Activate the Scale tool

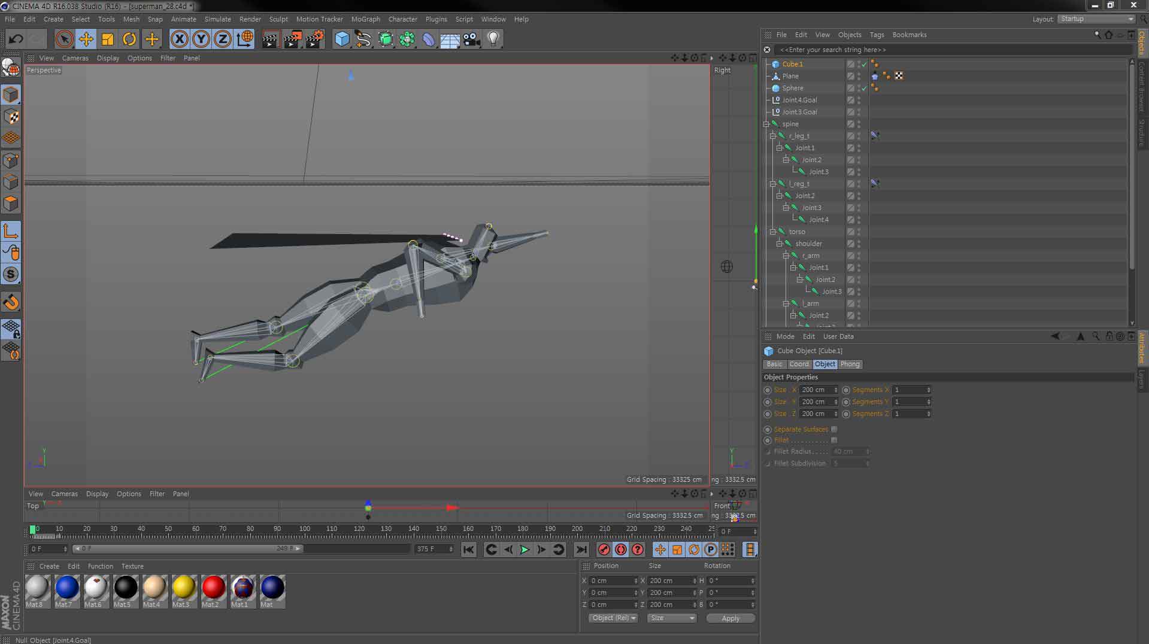[x=108, y=40]
